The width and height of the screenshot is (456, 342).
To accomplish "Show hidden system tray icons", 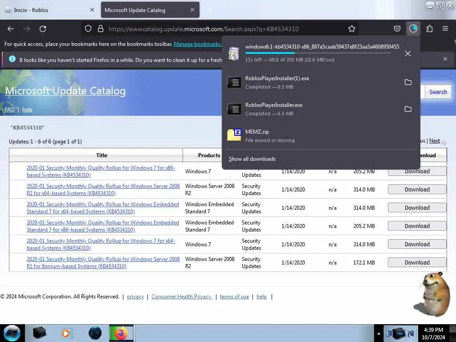I will [x=379, y=334].
